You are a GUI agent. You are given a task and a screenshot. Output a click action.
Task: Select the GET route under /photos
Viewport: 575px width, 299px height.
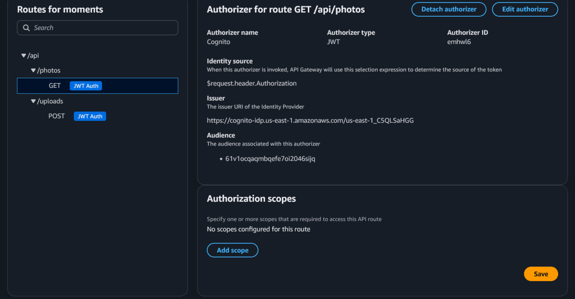[55, 86]
